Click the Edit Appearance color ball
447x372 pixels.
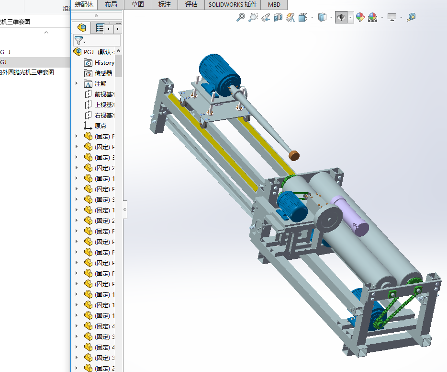360,17
